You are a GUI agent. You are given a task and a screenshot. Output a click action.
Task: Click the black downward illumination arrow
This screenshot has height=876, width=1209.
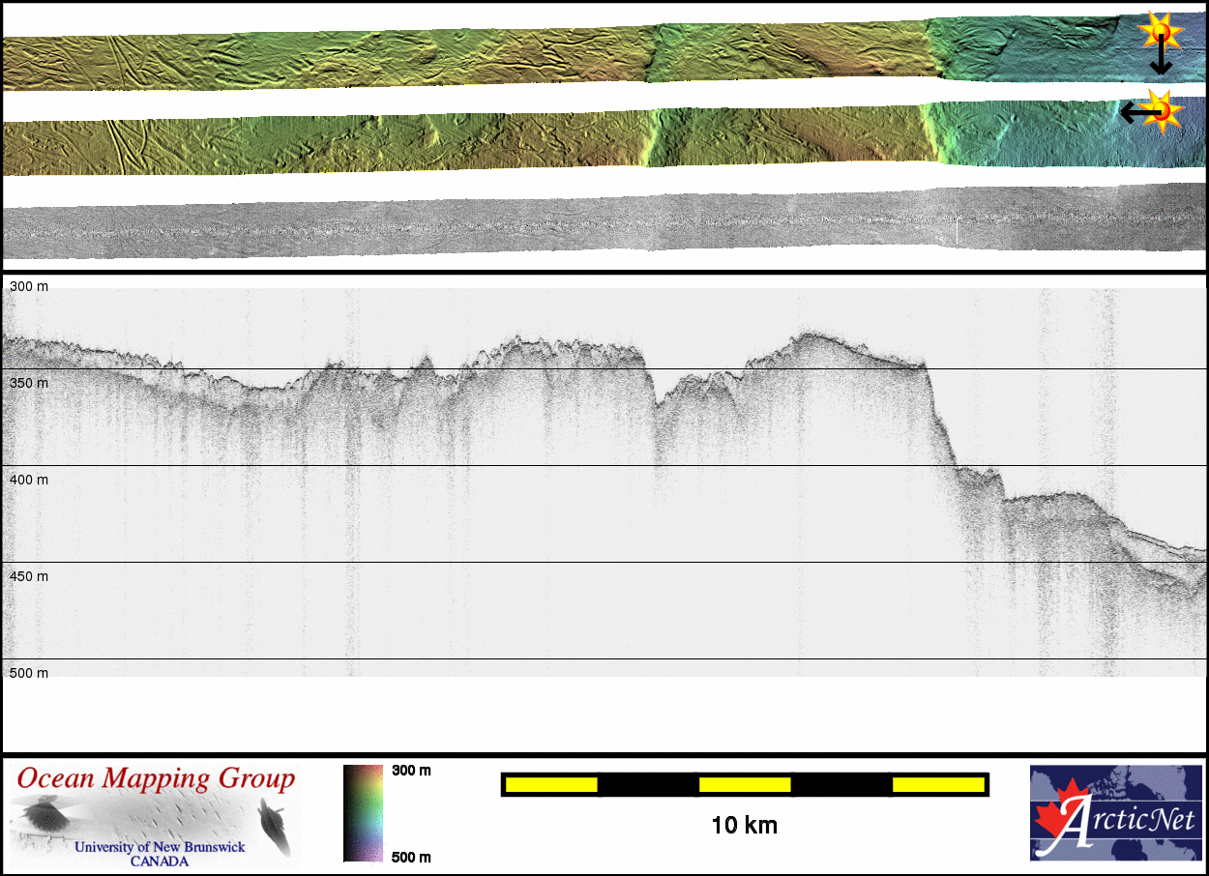pos(1161,60)
